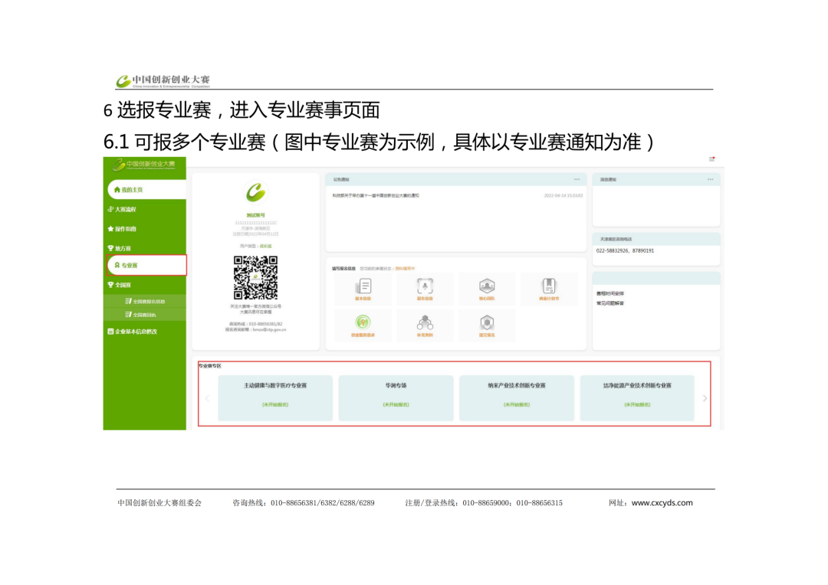Open the 创业服务需求 icon tile
The width and height of the screenshot is (828, 585).
coord(363,325)
